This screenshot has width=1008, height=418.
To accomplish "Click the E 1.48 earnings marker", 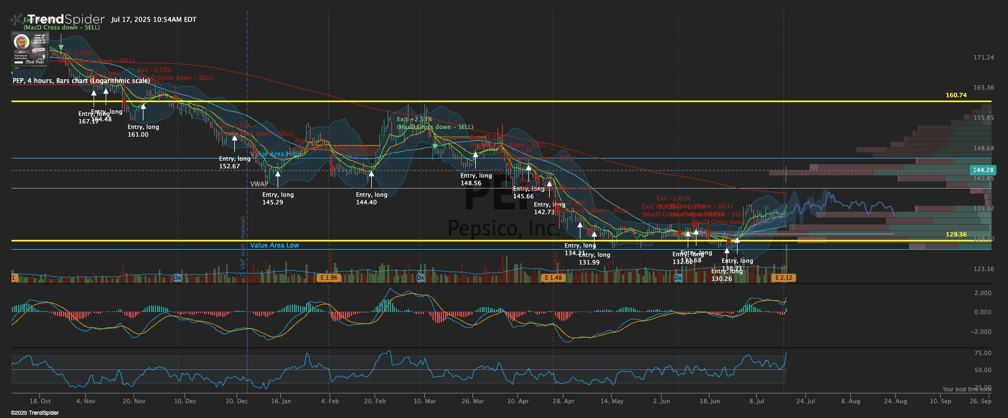I will (553, 278).
